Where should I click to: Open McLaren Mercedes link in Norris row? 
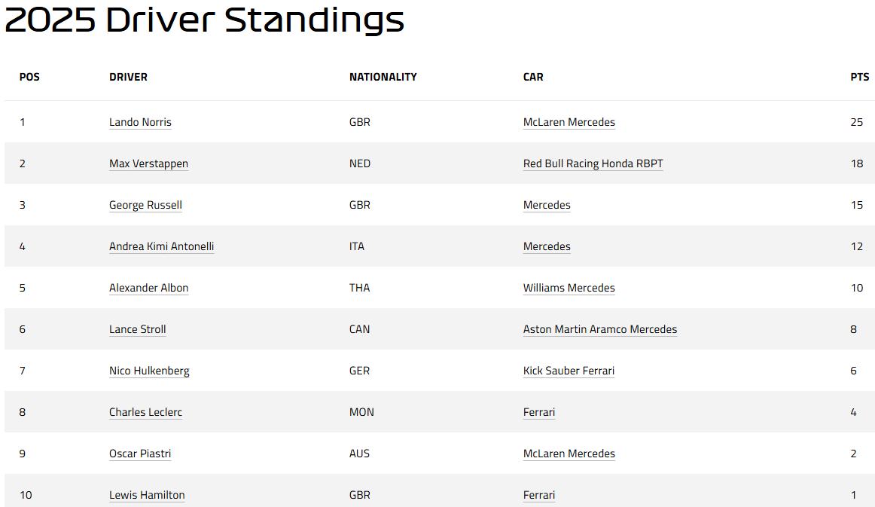[569, 122]
